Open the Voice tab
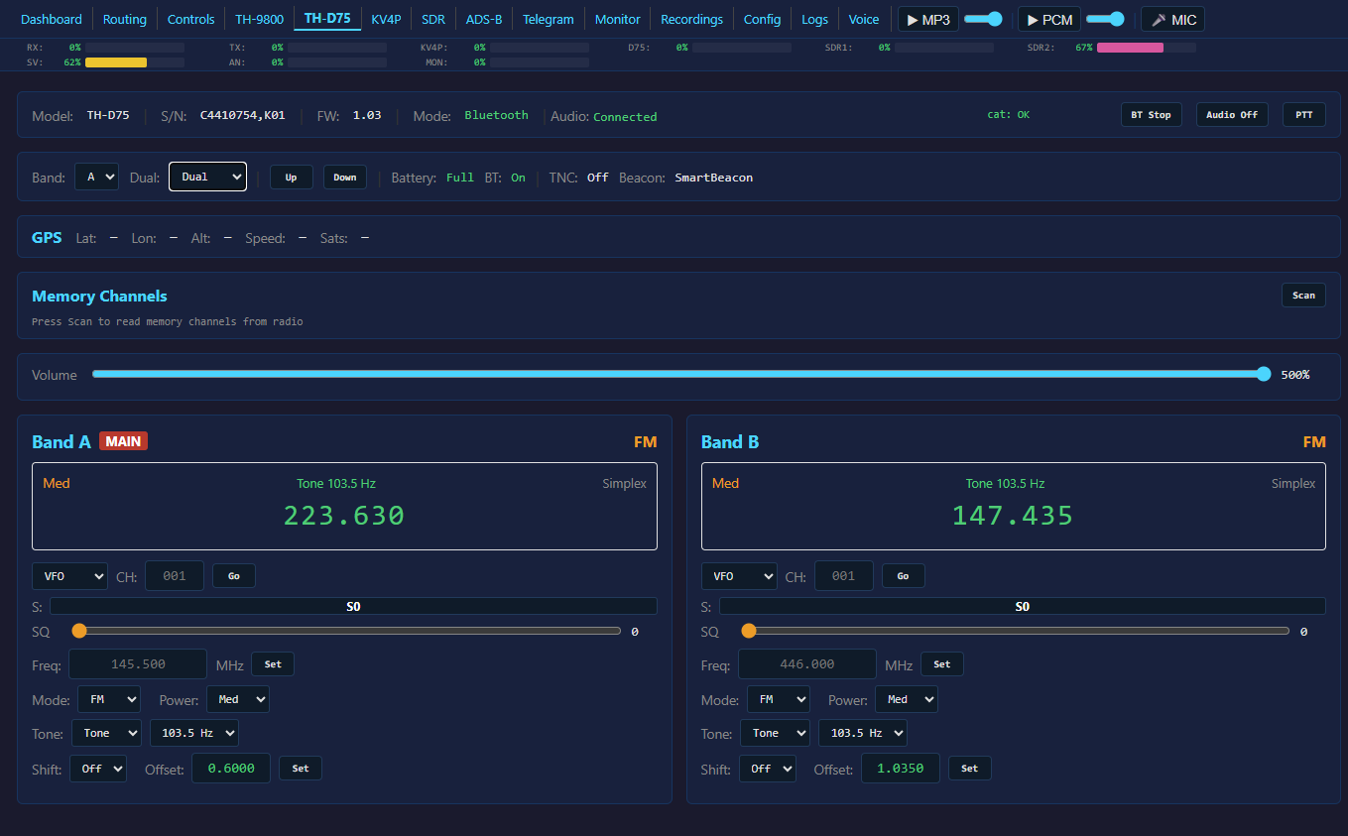The width and height of the screenshot is (1348, 836). click(x=864, y=19)
